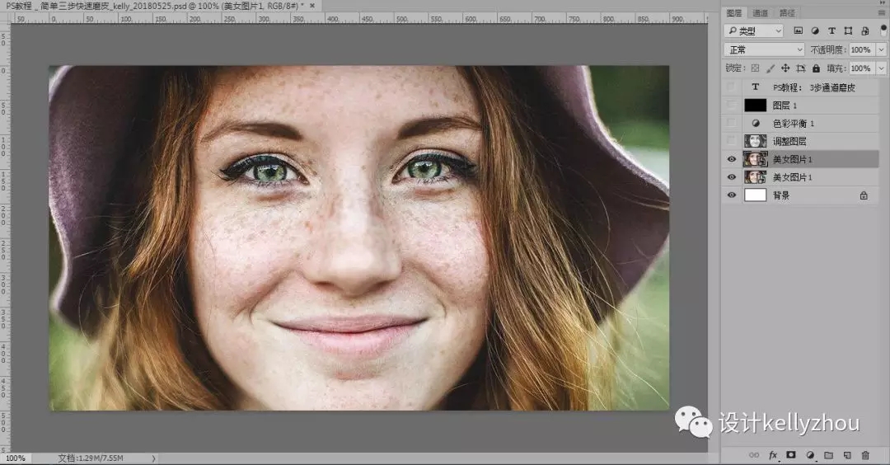Add a layer mask
Screen dimensions: 890x465
(x=790, y=455)
